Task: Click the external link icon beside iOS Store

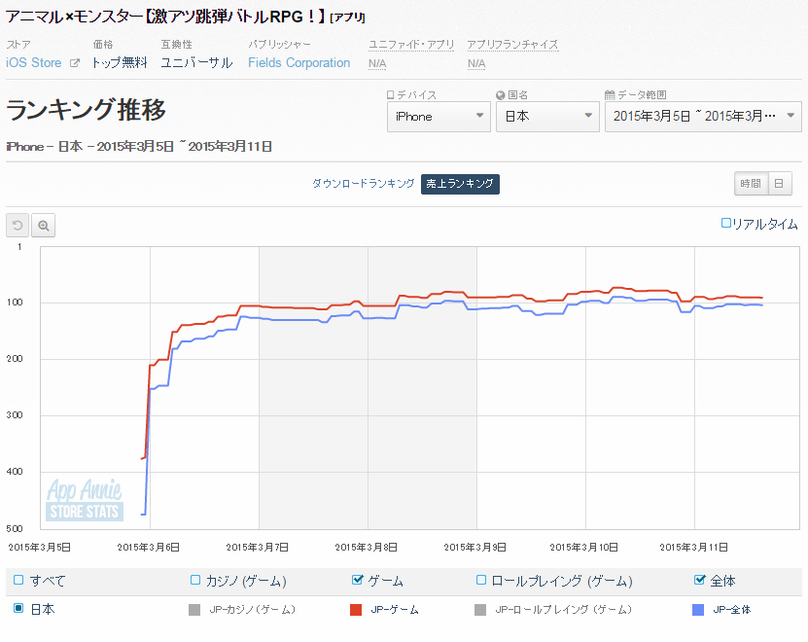Action: click(74, 63)
